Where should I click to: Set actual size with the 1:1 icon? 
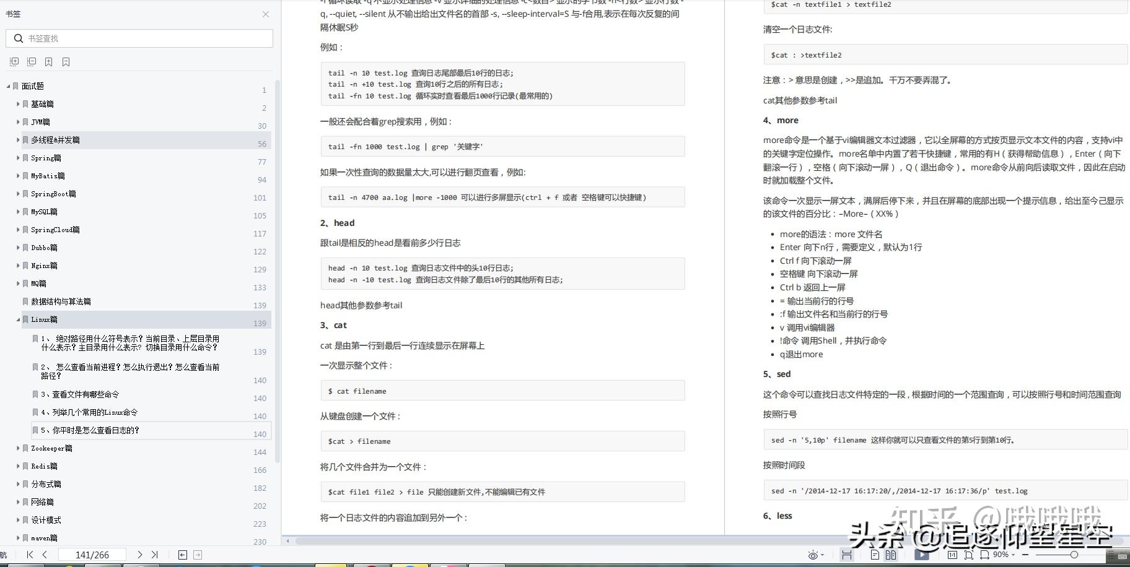(x=953, y=555)
